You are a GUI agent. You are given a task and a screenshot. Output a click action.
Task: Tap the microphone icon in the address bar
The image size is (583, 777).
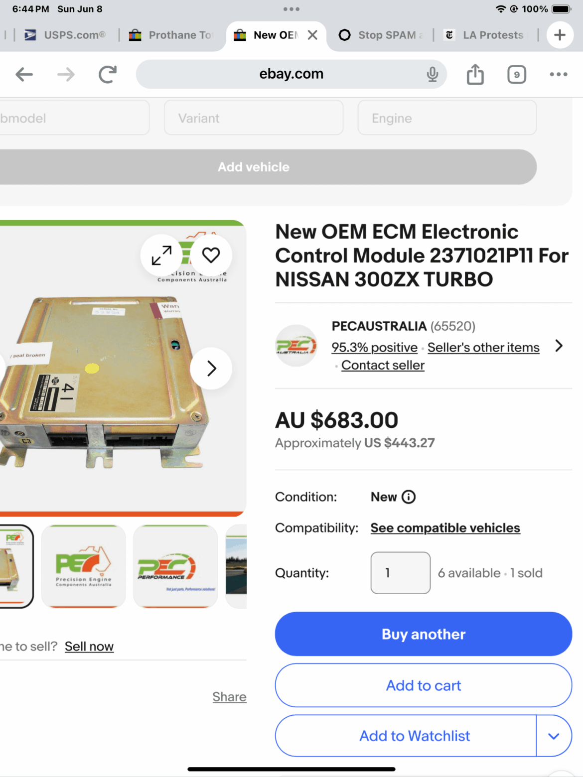433,74
